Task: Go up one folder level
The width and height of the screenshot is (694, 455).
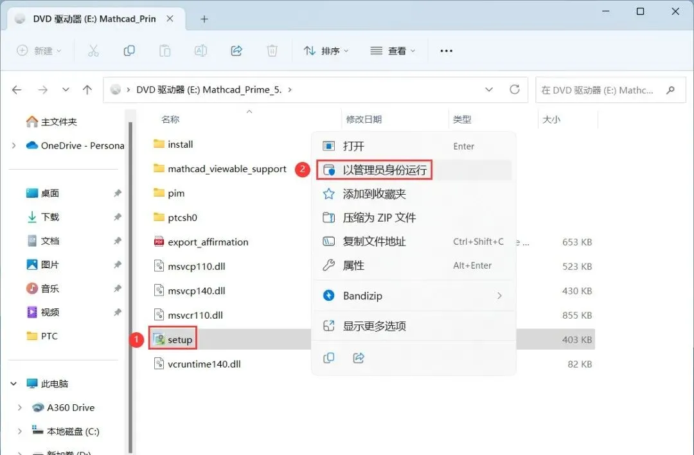Action: [87, 90]
